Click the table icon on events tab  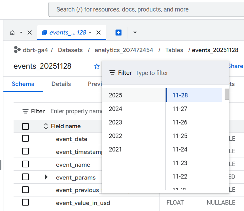pos(44,33)
